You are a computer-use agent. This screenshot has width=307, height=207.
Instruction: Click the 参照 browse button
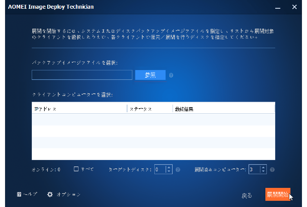pyautogui.click(x=150, y=75)
